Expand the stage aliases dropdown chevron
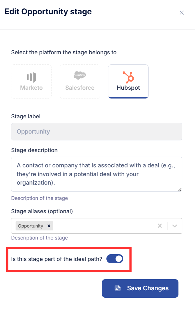Image resolution: width=195 pixels, height=312 pixels. click(x=175, y=226)
